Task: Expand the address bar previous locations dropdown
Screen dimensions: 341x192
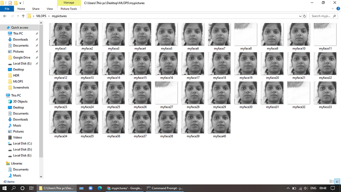Action: click(x=300, y=16)
